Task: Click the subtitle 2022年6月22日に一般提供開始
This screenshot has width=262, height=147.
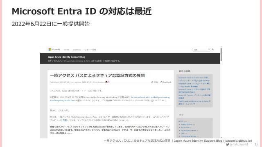Action: (x=51, y=24)
